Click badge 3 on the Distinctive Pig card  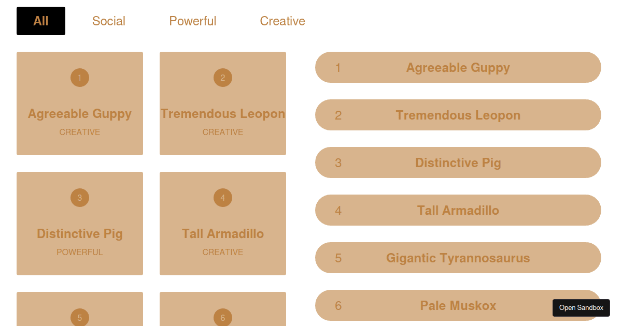(80, 198)
